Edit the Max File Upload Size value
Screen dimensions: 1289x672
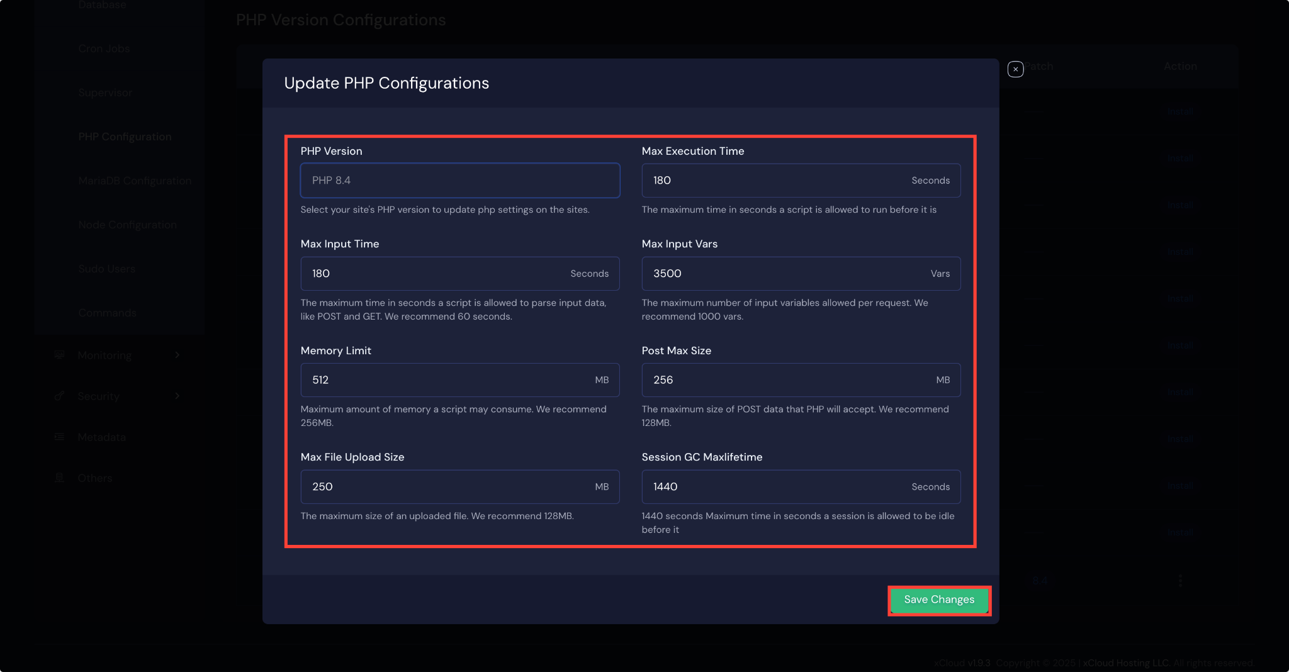click(x=459, y=486)
